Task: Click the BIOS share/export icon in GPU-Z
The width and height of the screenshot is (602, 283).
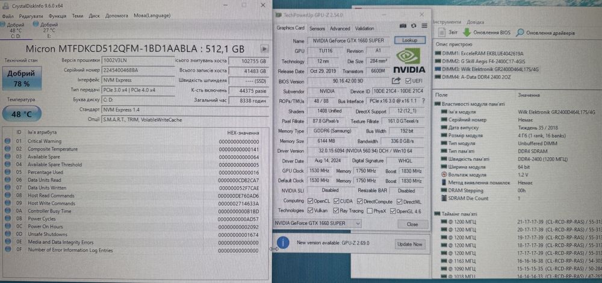Action: 396,81
